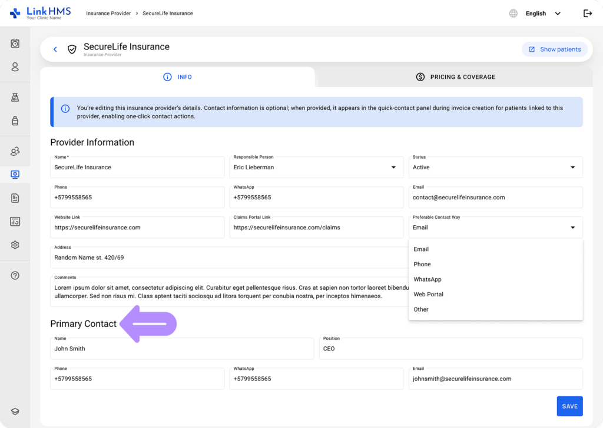Image resolution: width=603 pixels, height=428 pixels.
Task: Click the globe language icon
Action: [x=513, y=14]
